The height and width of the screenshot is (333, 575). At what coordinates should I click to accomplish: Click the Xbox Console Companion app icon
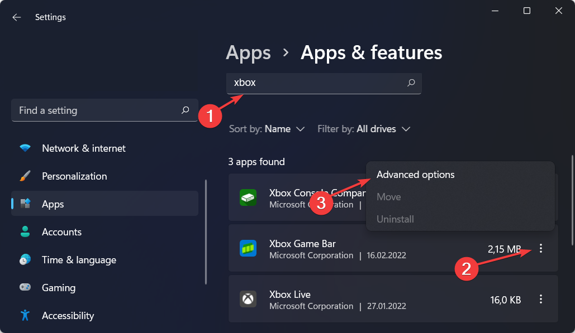pos(248,197)
